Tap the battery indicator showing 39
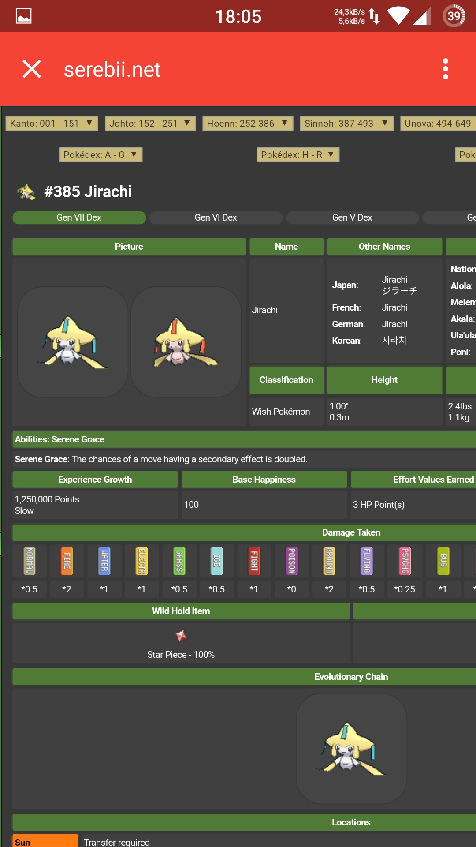This screenshot has height=847, width=476. click(454, 16)
